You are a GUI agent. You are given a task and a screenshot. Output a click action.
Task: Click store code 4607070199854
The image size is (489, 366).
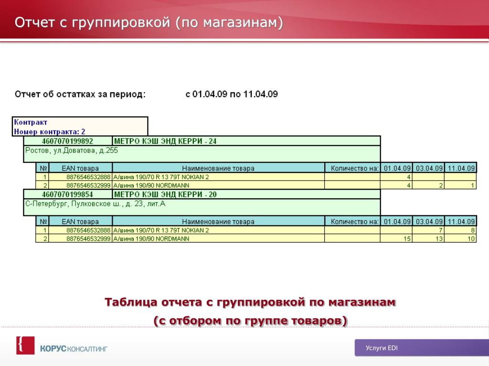(68, 194)
